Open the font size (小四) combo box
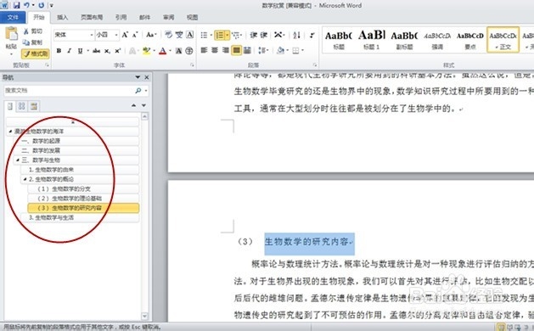The height and width of the screenshot is (331, 534). click(x=107, y=35)
